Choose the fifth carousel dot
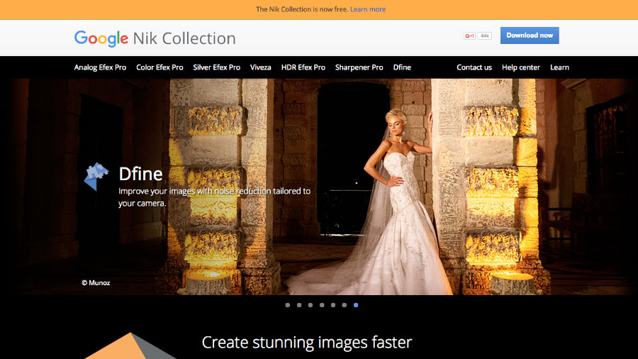Image resolution: width=638 pixels, height=359 pixels. 333,305
